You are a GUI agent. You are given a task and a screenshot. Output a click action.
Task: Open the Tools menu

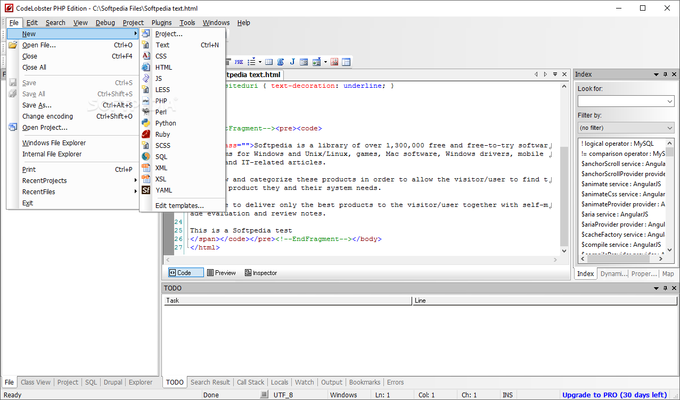tap(187, 22)
